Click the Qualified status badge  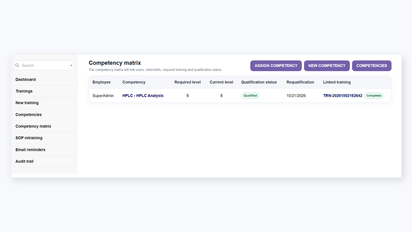coord(250,96)
